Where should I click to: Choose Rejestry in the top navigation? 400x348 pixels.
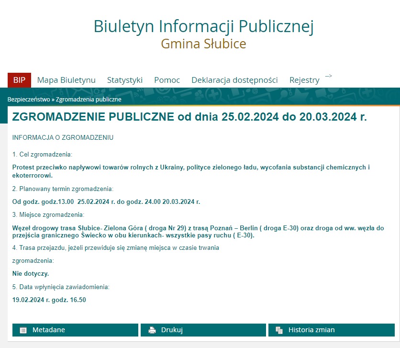click(304, 80)
